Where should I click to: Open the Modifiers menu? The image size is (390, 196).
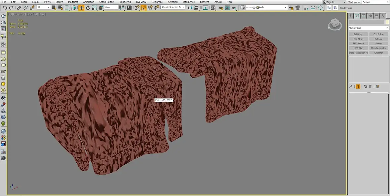click(73, 2)
